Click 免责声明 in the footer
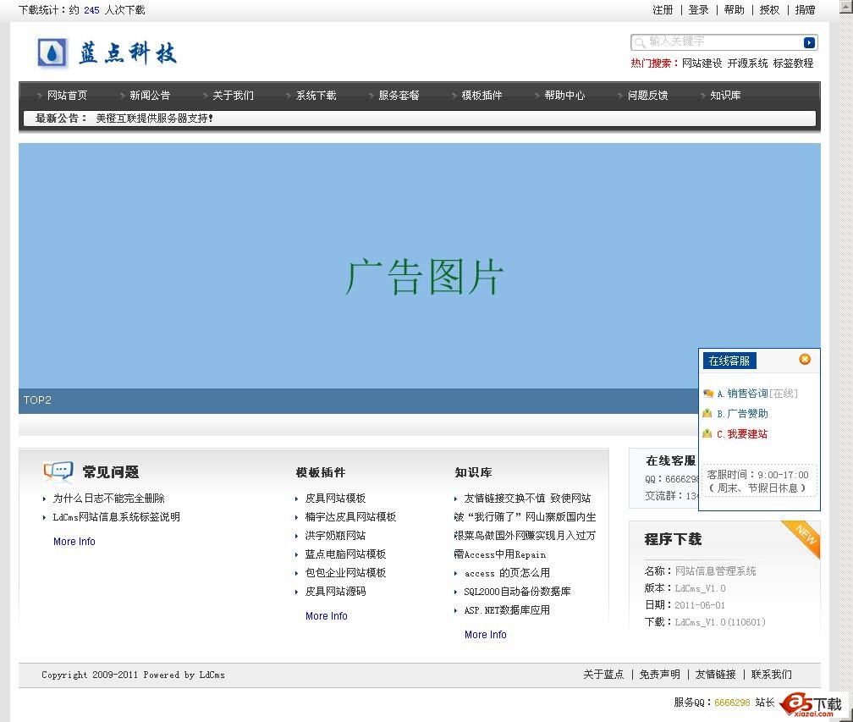 tap(659, 675)
